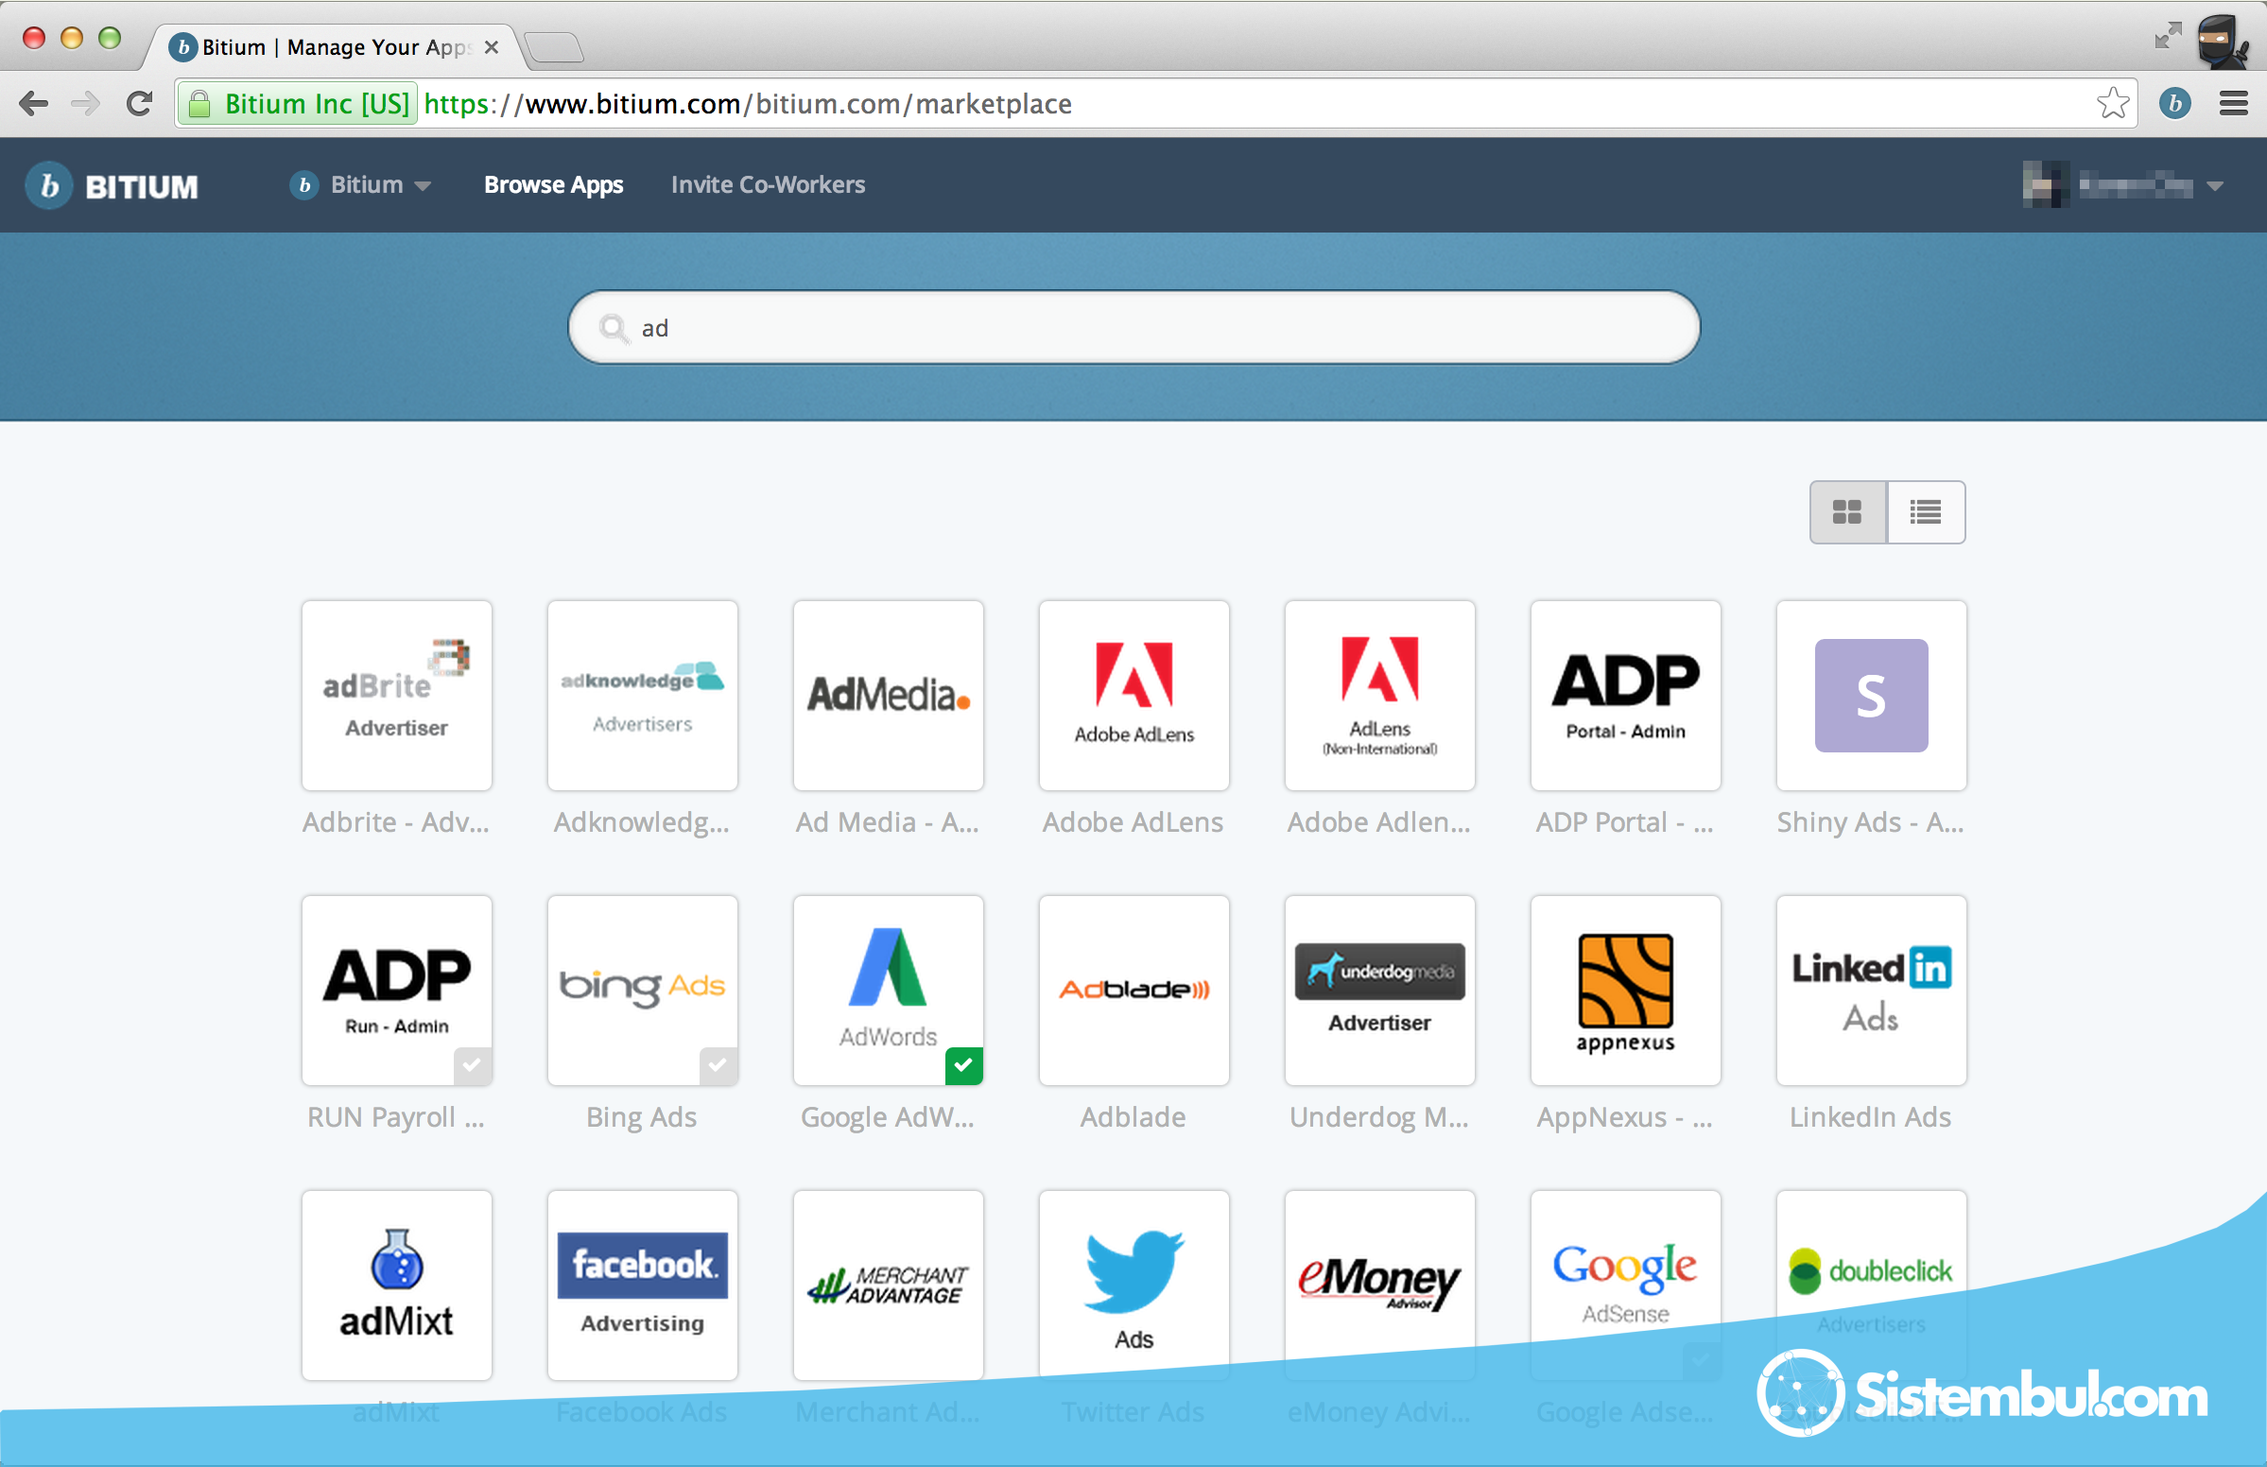Switch to list view
The width and height of the screenshot is (2267, 1467).
pos(1925,512)
